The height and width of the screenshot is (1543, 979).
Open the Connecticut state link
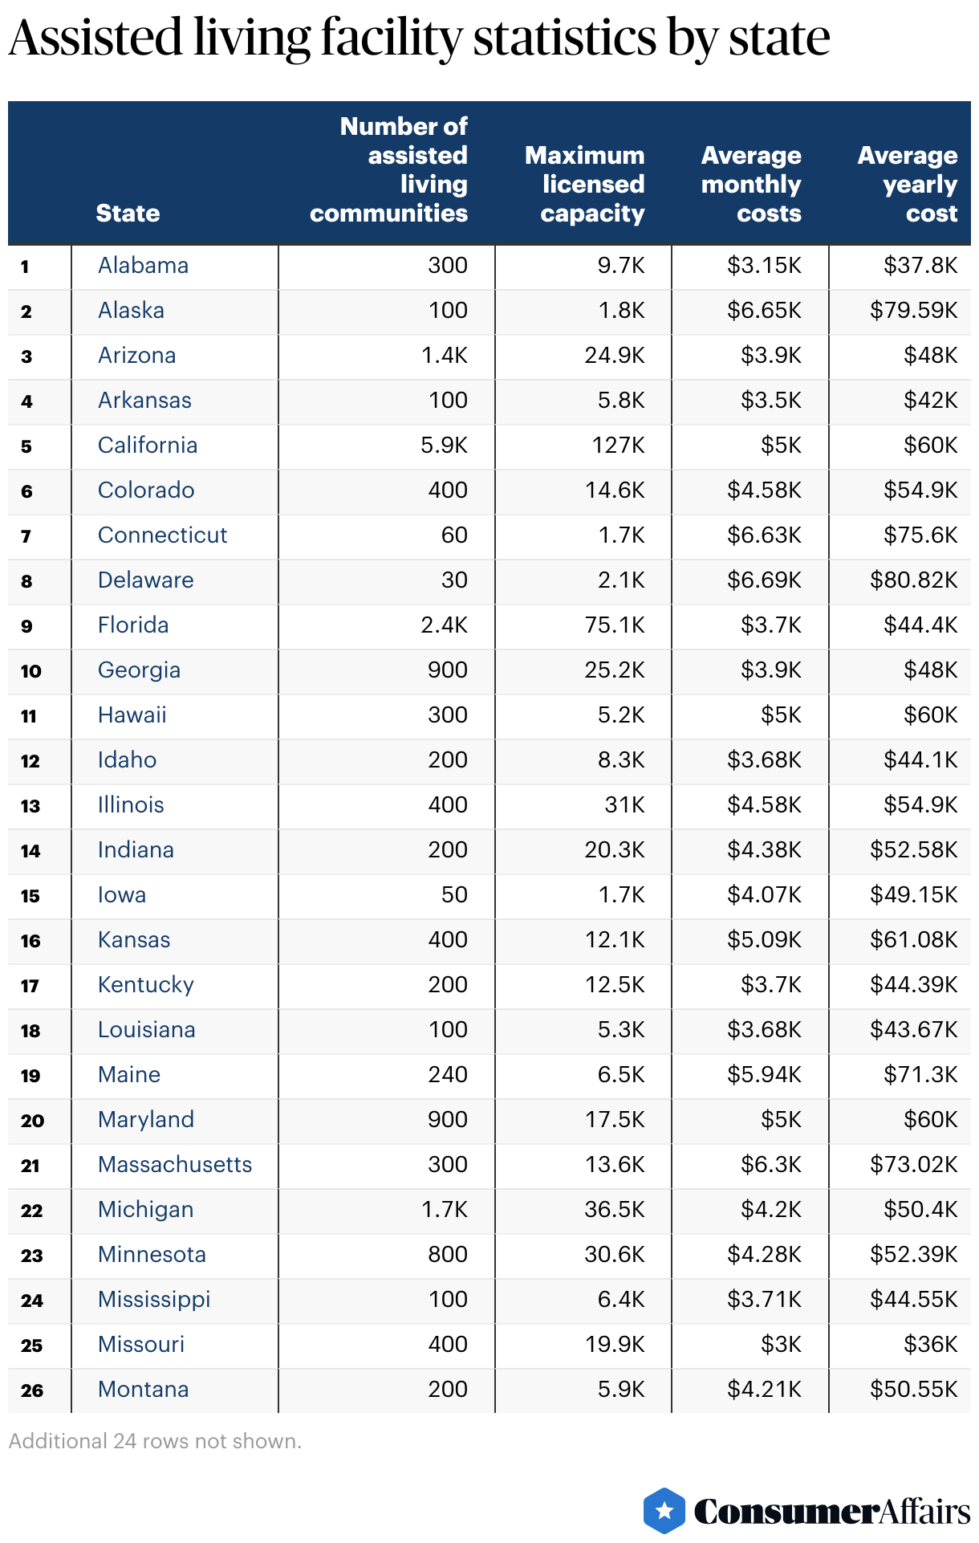click(162, 535)
